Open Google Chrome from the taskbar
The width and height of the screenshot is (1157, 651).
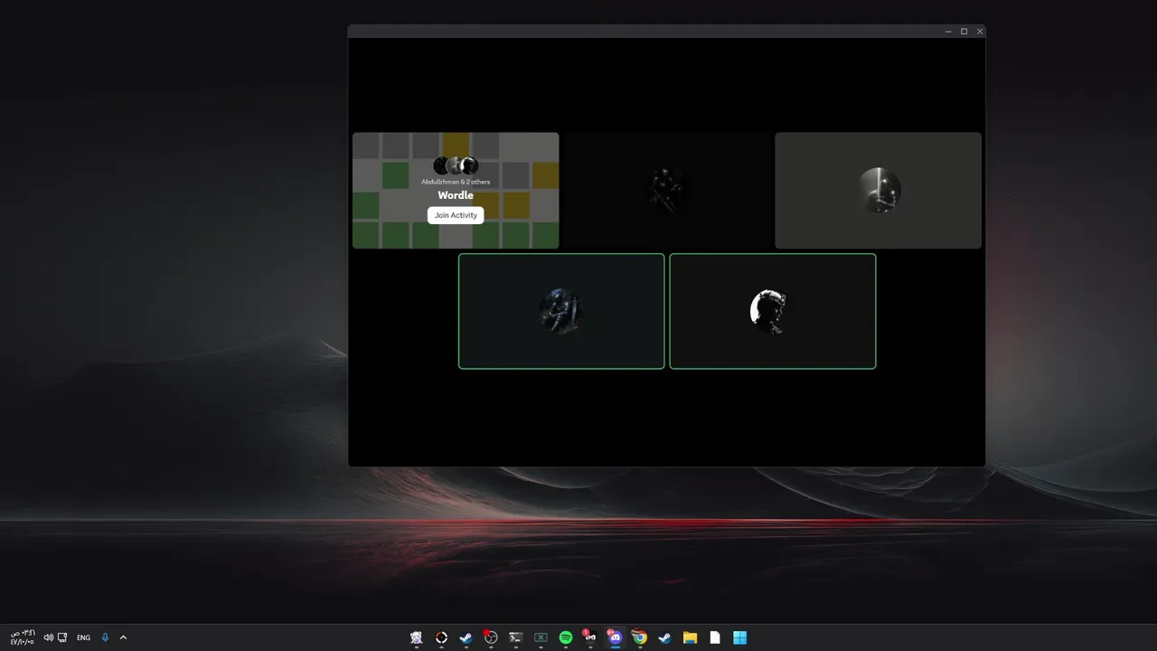tap(640, 637)
